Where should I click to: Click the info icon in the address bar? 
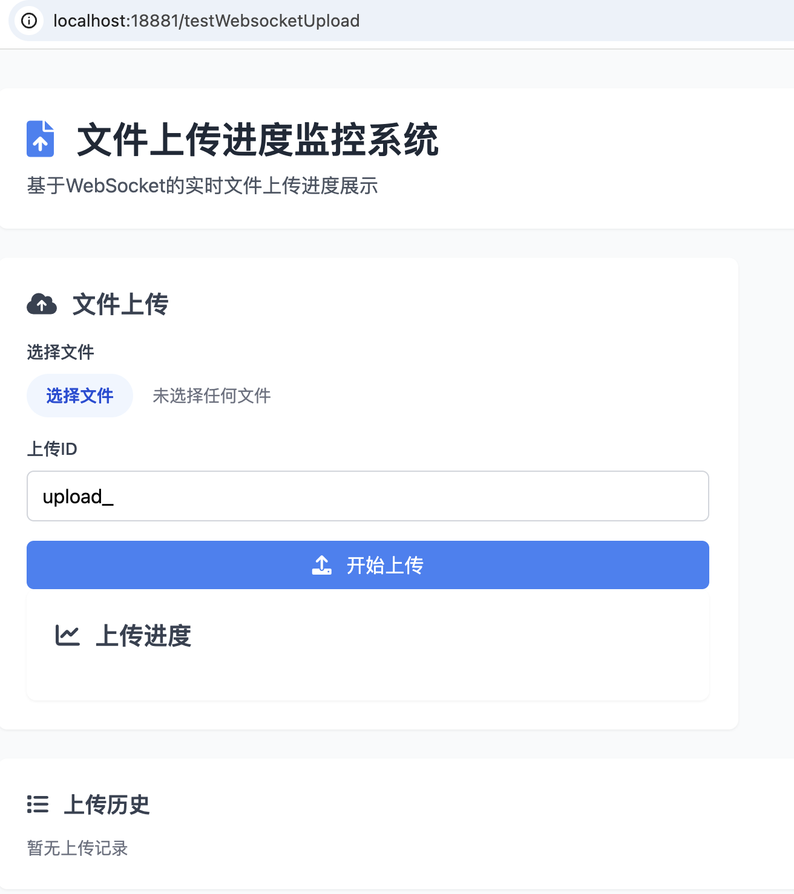pos(28,21)
